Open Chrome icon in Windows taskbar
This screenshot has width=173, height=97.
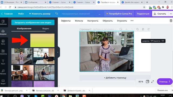64,96
